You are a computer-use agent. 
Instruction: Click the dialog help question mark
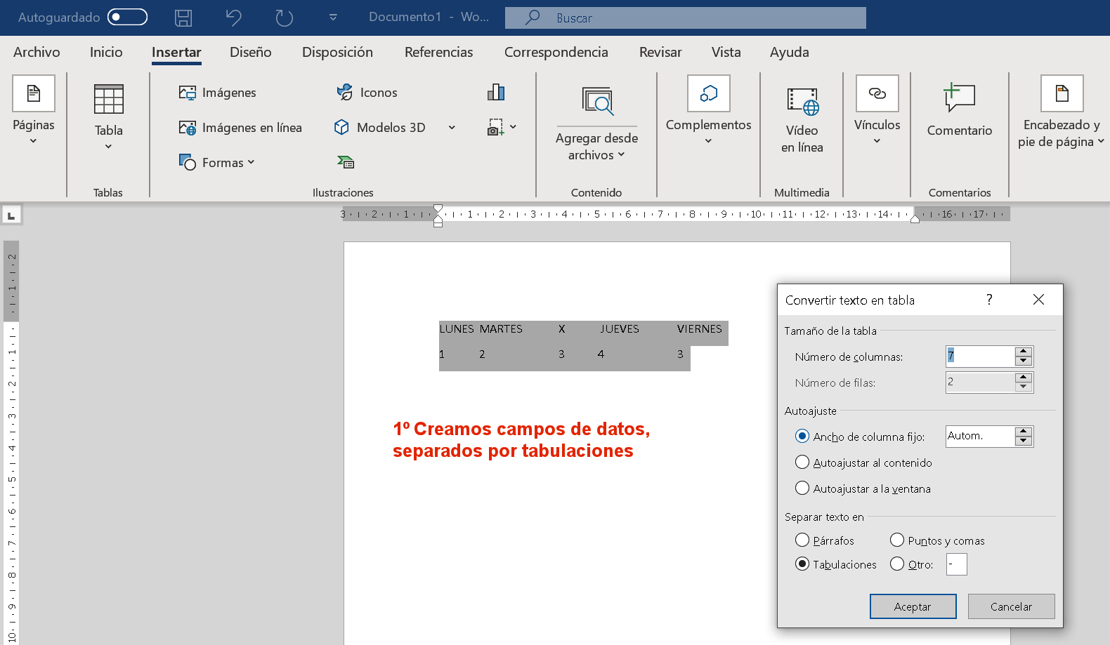(x=989, y=300)
